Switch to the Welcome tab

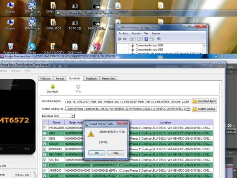point(45,79)
